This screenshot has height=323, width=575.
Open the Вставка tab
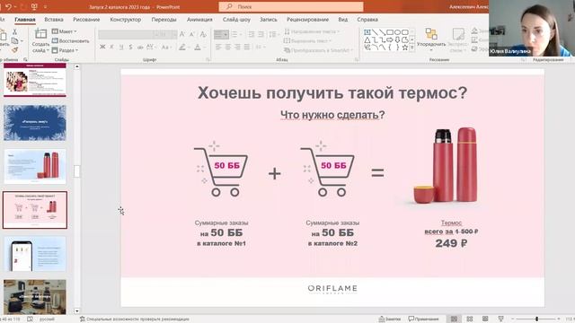coord(54,20)
